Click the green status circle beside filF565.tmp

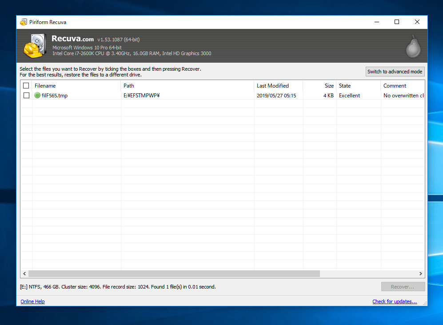(37, 96)
